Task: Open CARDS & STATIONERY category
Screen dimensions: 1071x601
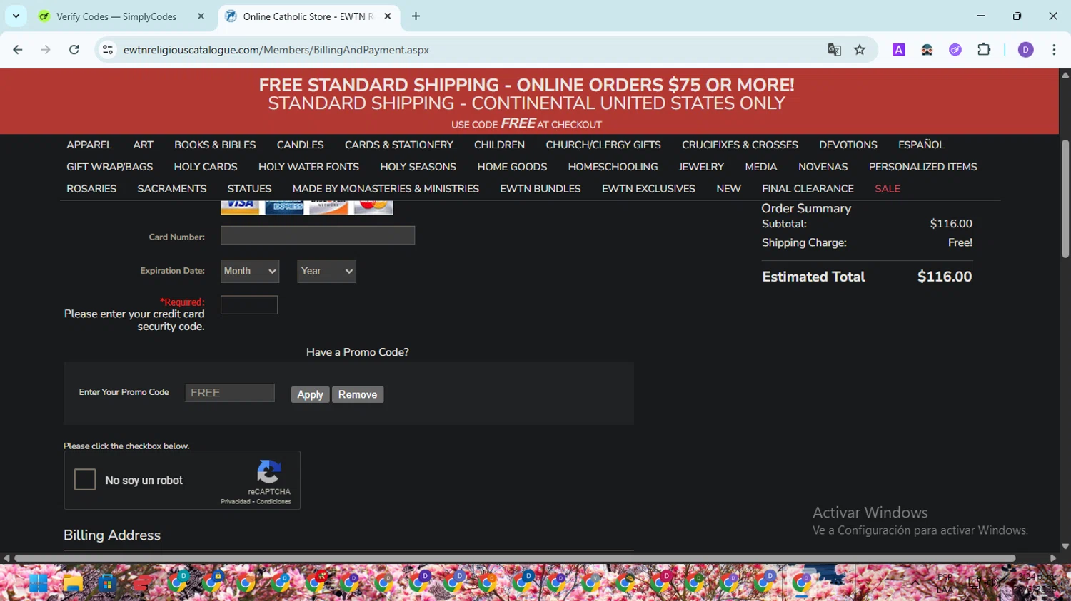Action: 399,145
